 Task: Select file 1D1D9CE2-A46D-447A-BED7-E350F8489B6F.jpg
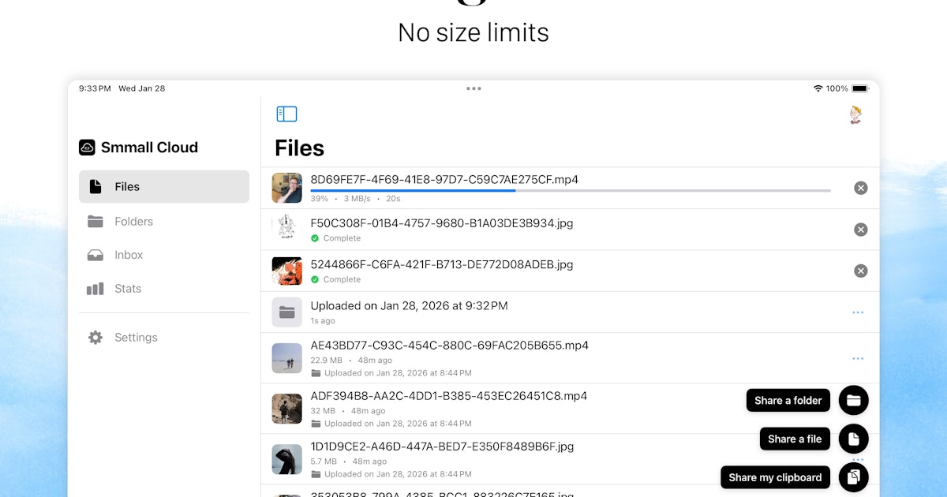pyautogui.click(x=442, y=447)
